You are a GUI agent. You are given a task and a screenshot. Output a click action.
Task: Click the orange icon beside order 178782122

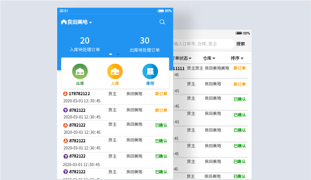(x=65, y=94)
